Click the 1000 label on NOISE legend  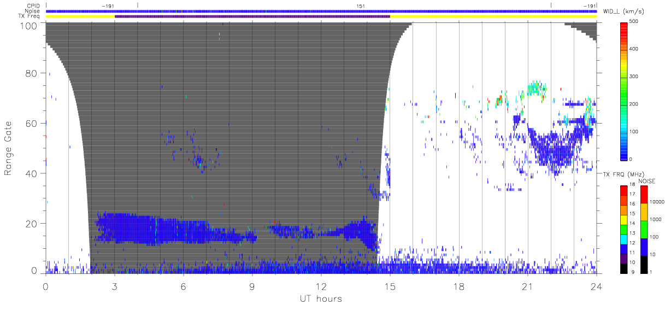tap(656, 219)
